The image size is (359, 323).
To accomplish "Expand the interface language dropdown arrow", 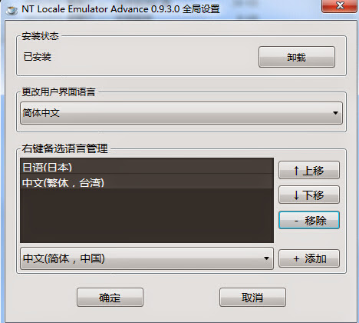I will (335, 113).
